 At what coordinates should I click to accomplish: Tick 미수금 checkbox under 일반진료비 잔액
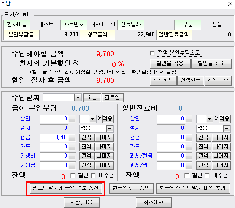pyautogui.click(x=207, y=175)
